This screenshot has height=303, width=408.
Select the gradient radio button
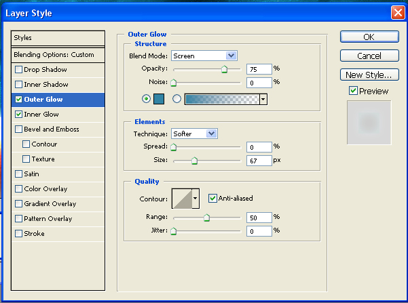point(177,99)
